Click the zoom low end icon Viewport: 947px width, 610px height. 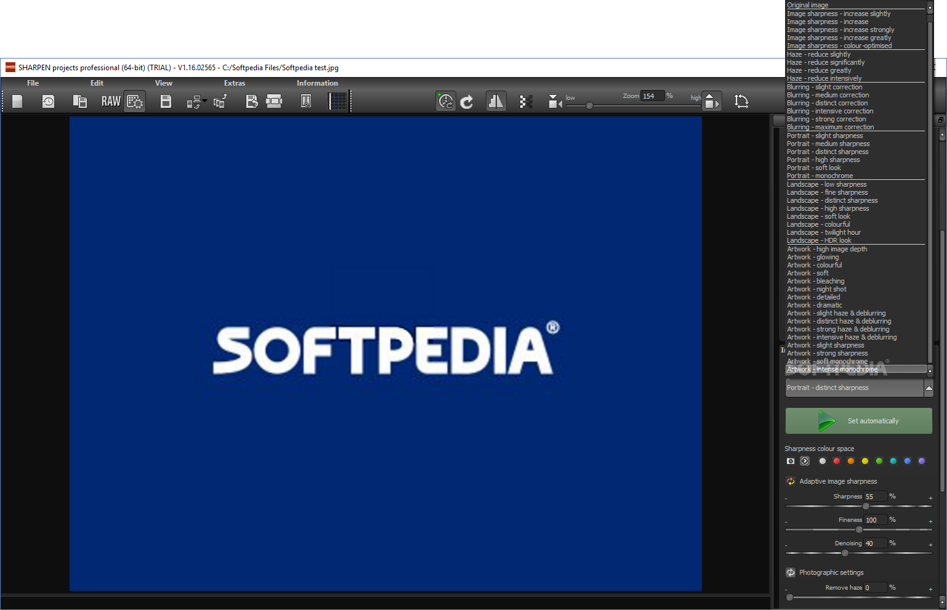click(x=555, y=101)
